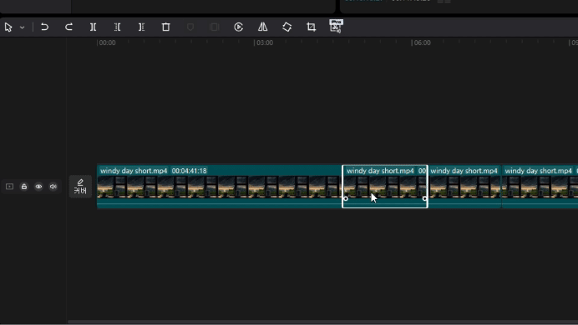Click the right trim handle of the selected clip
Viewport: 578px width, 325px height.
424,198
